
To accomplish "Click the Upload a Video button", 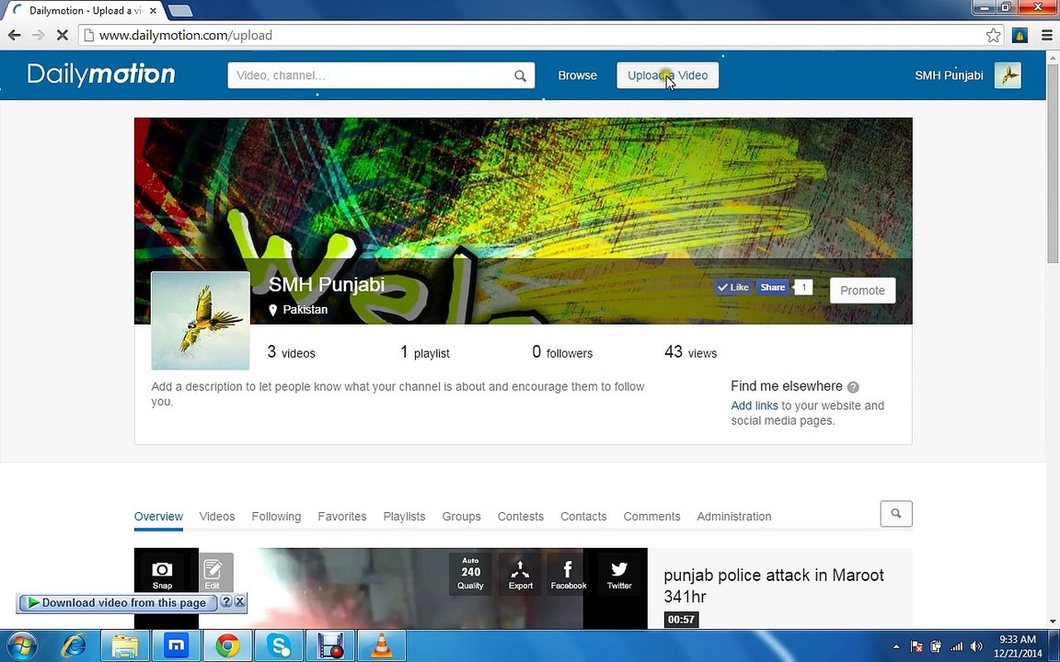I will (x=667, y=75).
